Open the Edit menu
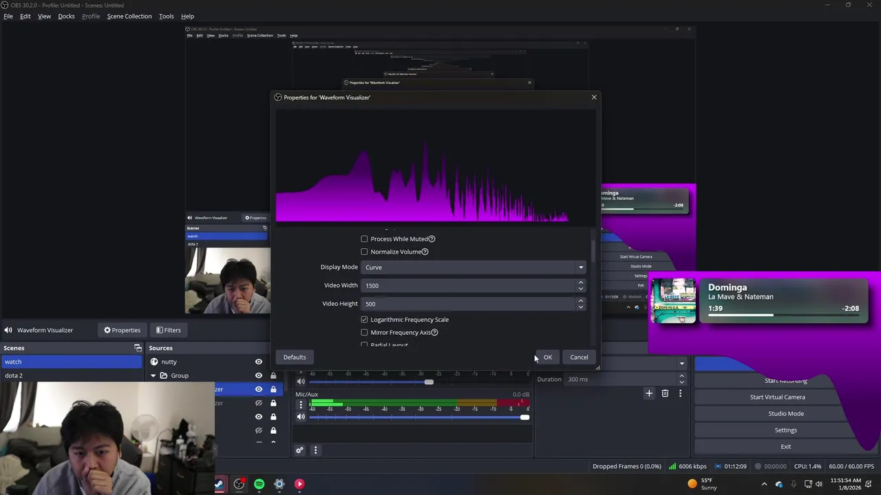Viewport: 881px width, 495px height. pyautogui.click(x=25, y=16)
